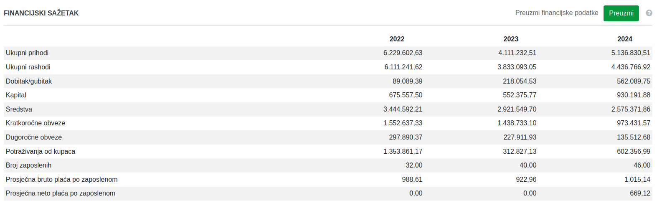Click the 2024 column header
This screenshot has height=211, width=657.
(624, 39)
